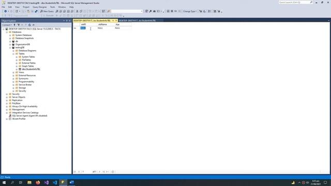Click the Change Type toolbar dropdown
This screenshot has width=331, height=186.
190,11
